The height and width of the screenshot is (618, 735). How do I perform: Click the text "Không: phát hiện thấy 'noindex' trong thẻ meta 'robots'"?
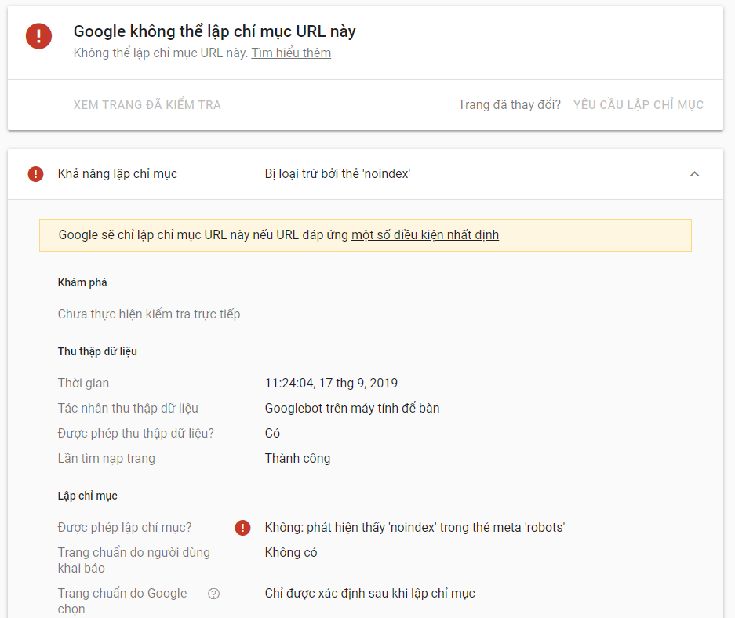pyautogui.click(x=415, y=528)
